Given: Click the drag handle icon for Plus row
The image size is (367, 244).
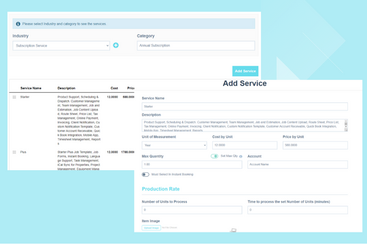Looking at the screenshot, I should tap(14, 152).
